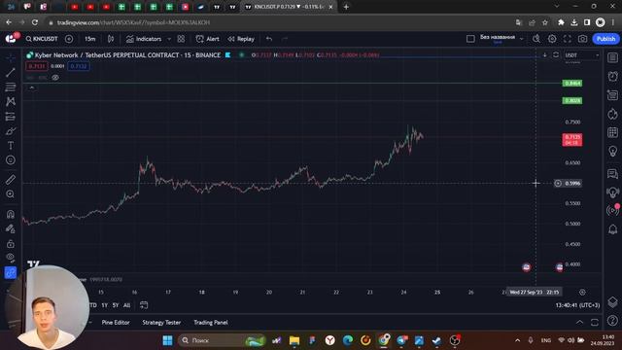Viewport: 622px width, 350px height.
Task: Click the timezone clock 13:40:41 (UTC+3)
Action: [577, 305]
